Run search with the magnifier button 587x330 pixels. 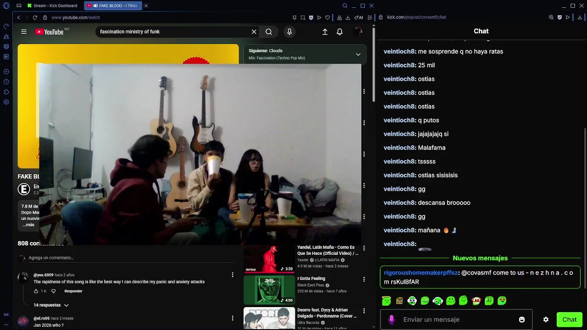tap(269, 32)
